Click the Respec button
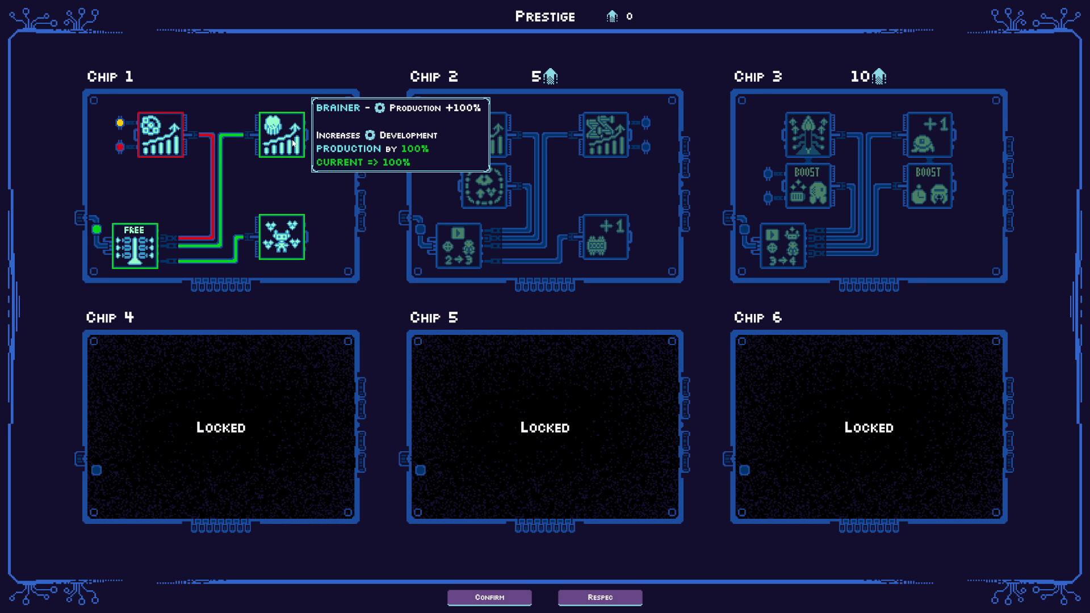This screenshot has width=1090, height=613. [x=600, y=597]
